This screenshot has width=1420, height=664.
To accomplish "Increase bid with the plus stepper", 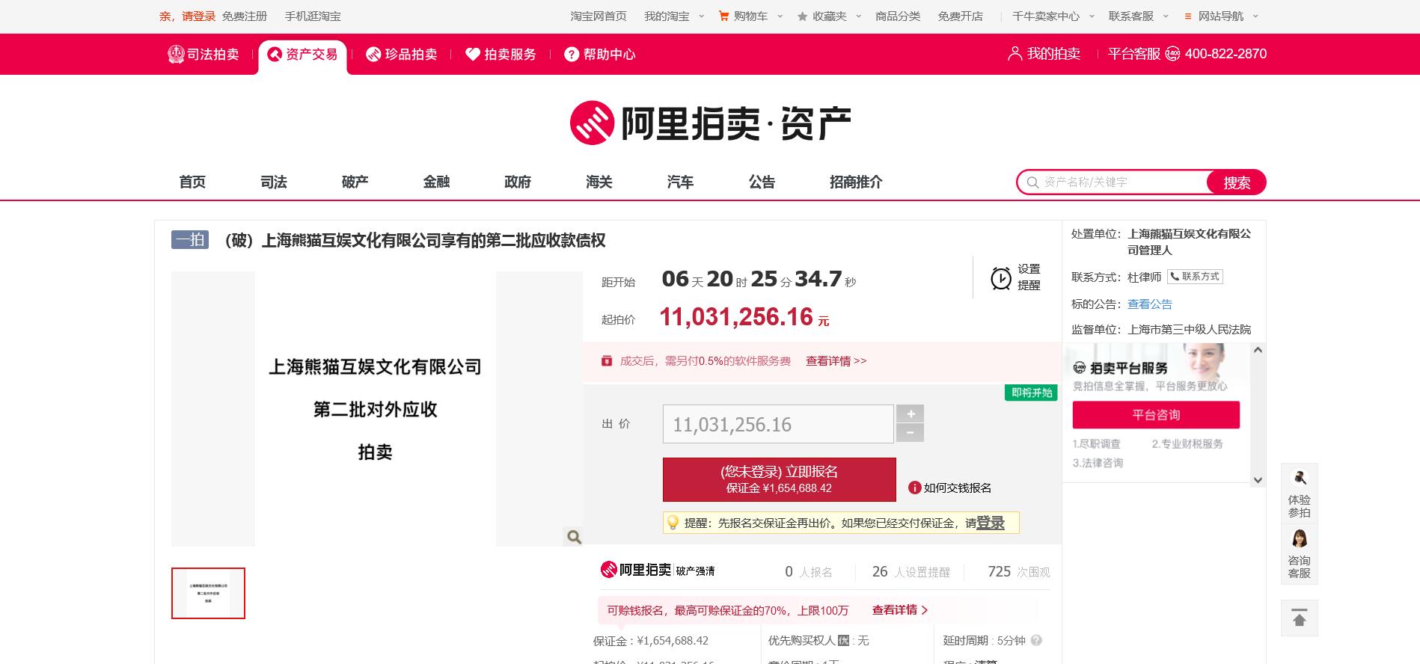I will pos(911,414).
